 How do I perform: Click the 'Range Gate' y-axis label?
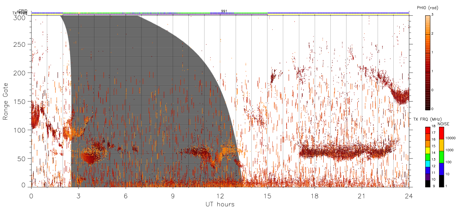pos(6,101)
